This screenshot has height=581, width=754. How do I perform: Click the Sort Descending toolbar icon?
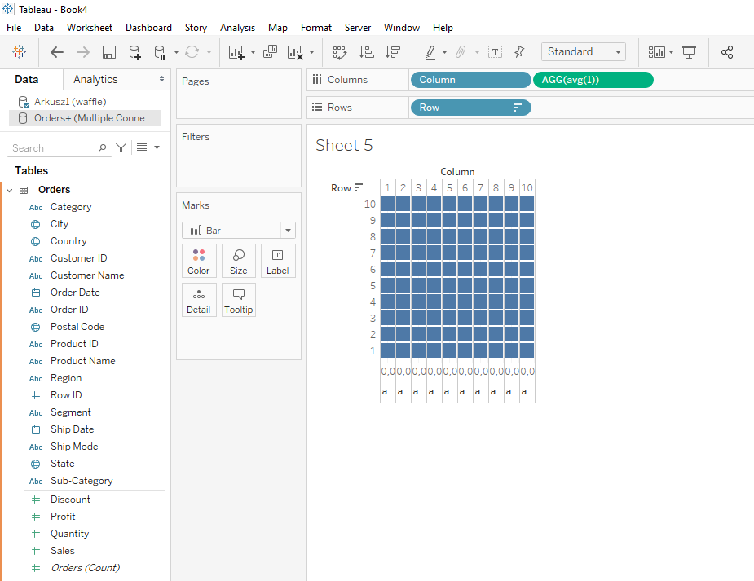pos(393,52)
